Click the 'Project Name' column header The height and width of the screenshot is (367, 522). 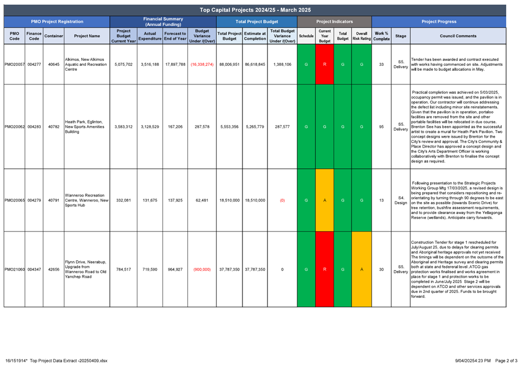click(x=87, y=36)
